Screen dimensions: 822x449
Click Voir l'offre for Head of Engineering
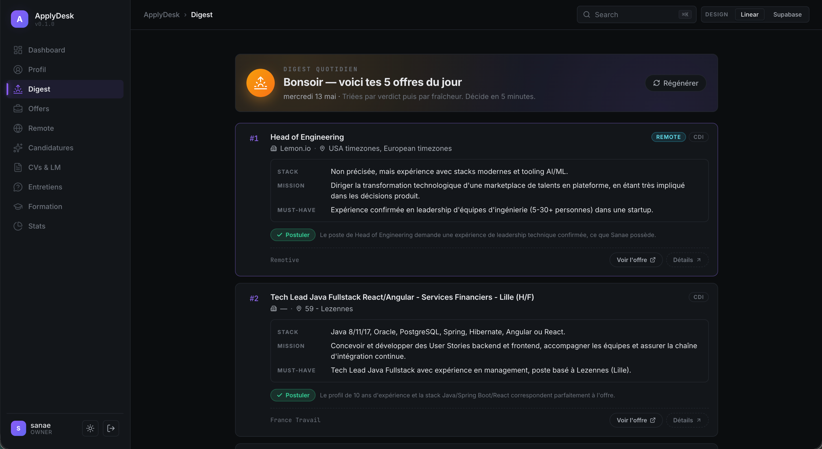[636, 260]
